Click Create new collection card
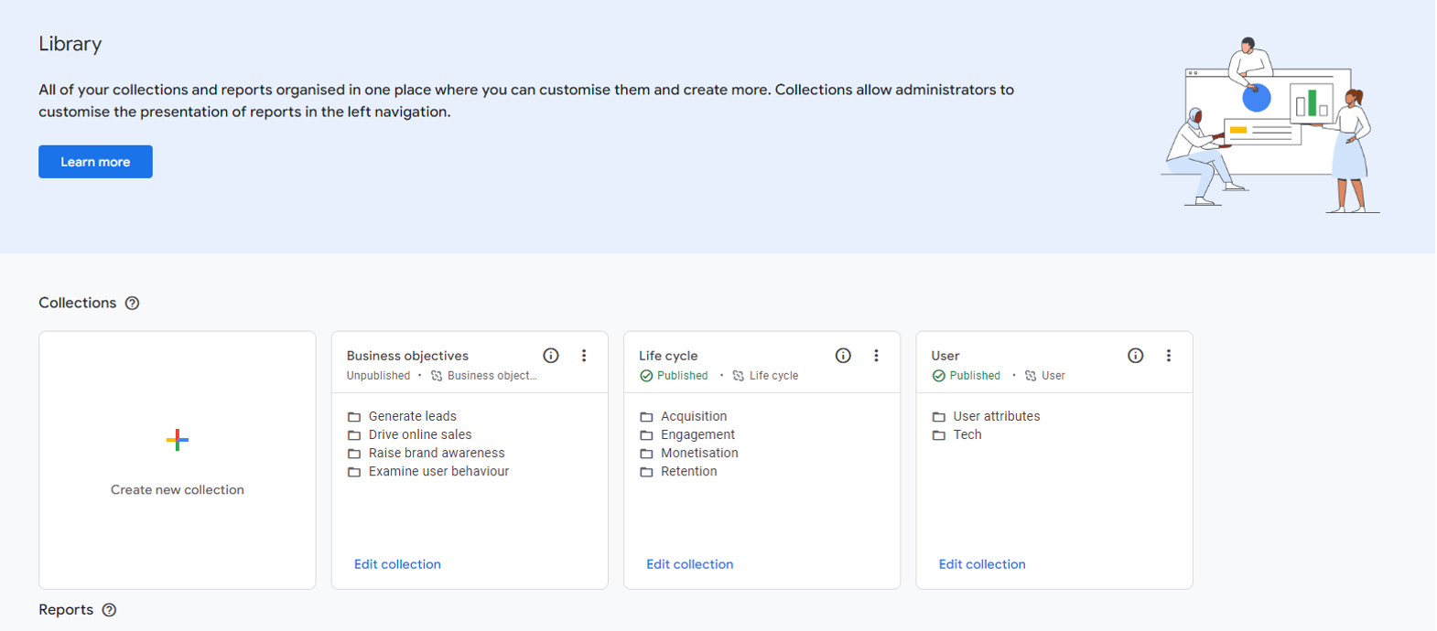 tap(178, 460)
